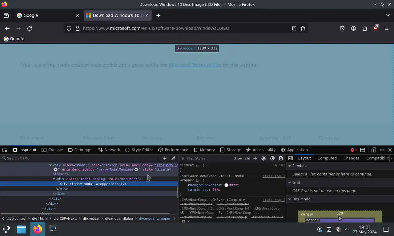
Task: Click the background-color white swatch
Action: pyautogui.click(x=226, y=185)
